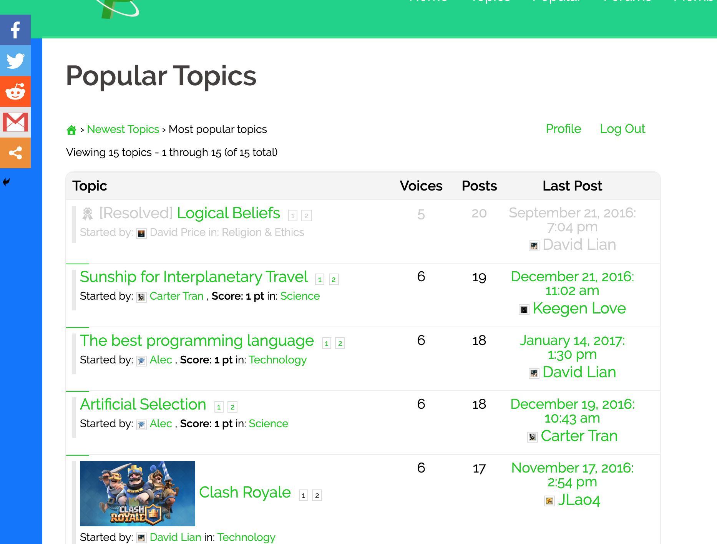Open January 14, 2017 last post link
This screenshot has width=717, height=544.
click(572, 347)
